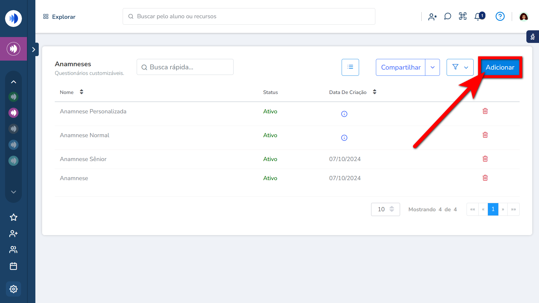
Task: Open the notifications bell
Action: [x=478, y=17]
